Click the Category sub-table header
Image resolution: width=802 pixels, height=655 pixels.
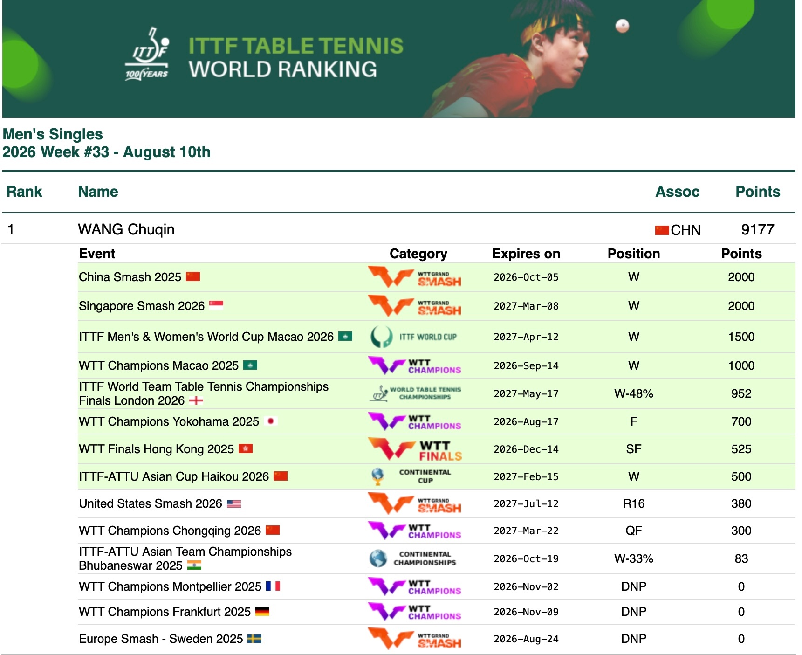(418, 254)
